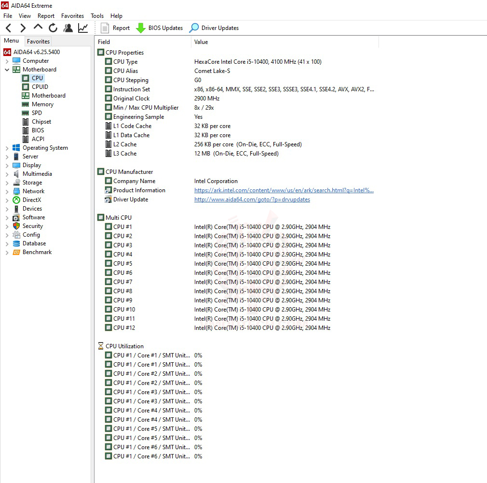Open the Report menu
Image resolution: width=487 pixels, height=483 pixels.
click(x=46, y=16)
